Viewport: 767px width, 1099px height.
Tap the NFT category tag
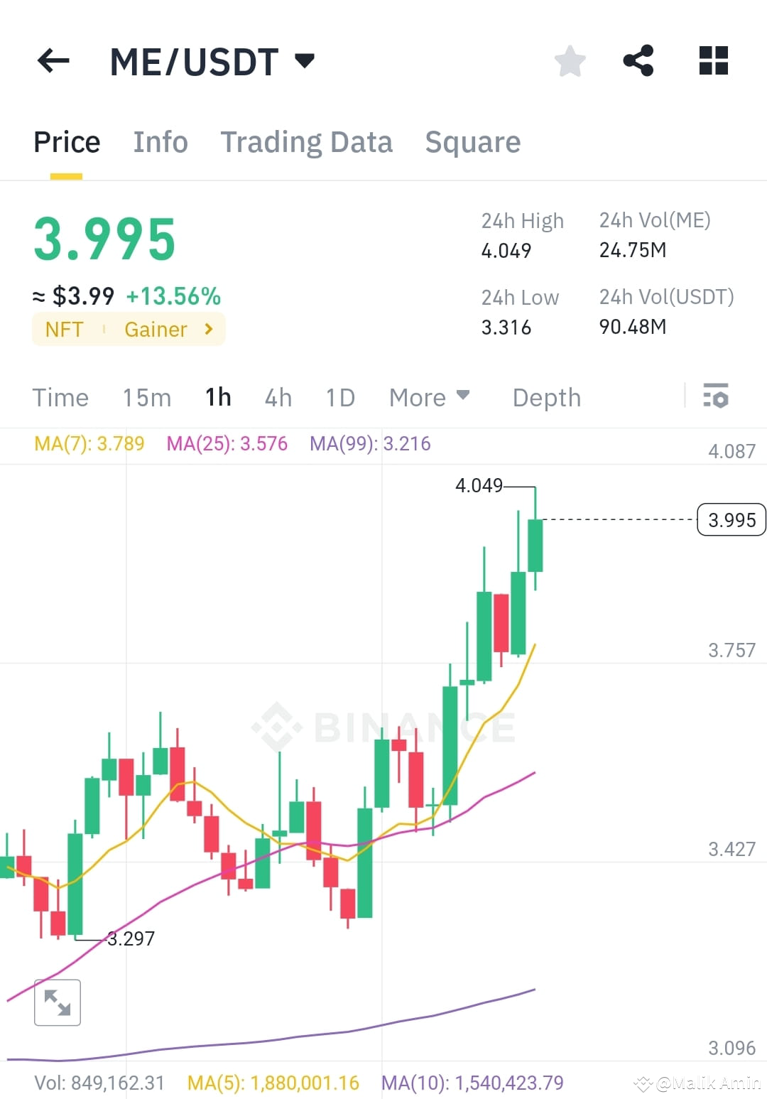click(65, 329)
